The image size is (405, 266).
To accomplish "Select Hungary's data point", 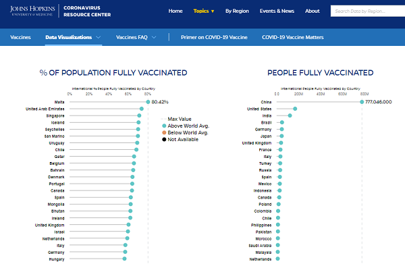I will (x=124, y=259).
